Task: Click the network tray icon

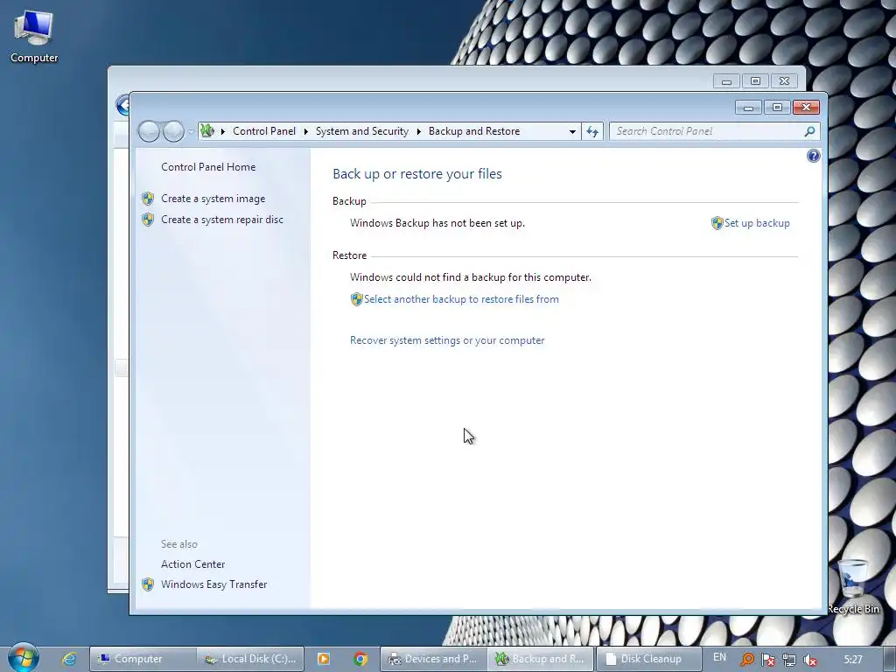Action: pos(788,660)
